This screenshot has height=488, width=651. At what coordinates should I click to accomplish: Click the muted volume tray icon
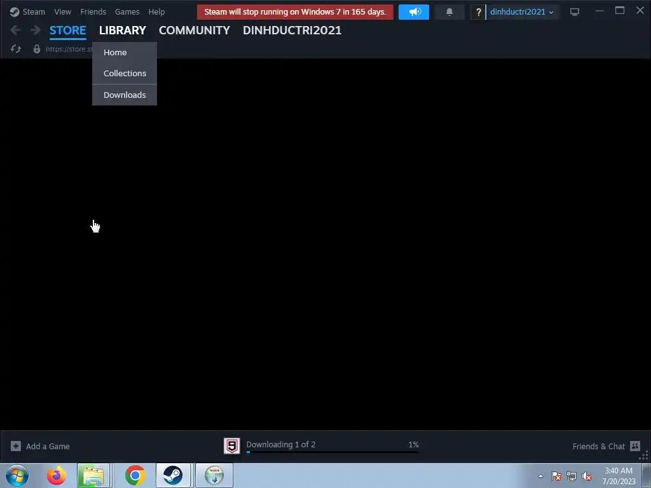pyautogui.click(x=587, y=476)
